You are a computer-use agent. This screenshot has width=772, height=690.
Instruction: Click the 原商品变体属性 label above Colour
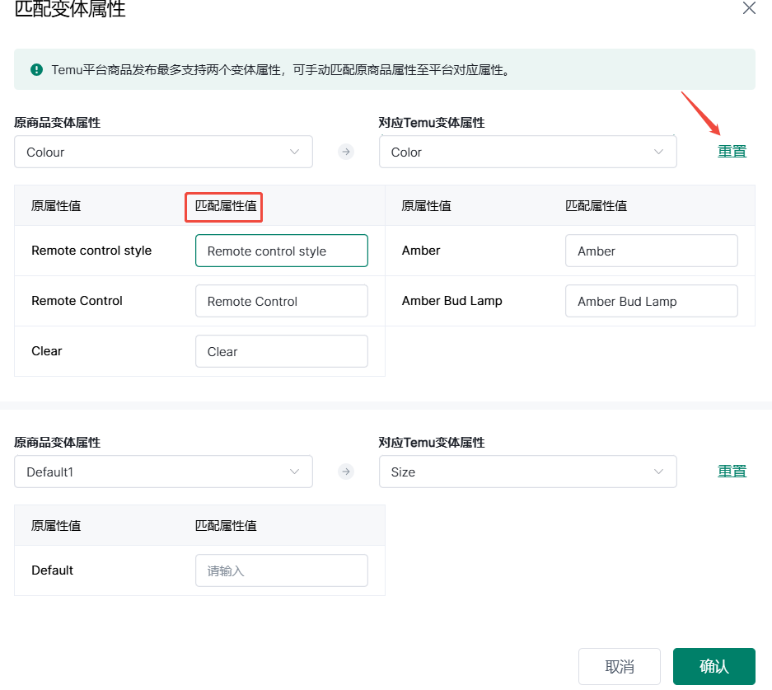pyautogui.click(x=57, y=123)
